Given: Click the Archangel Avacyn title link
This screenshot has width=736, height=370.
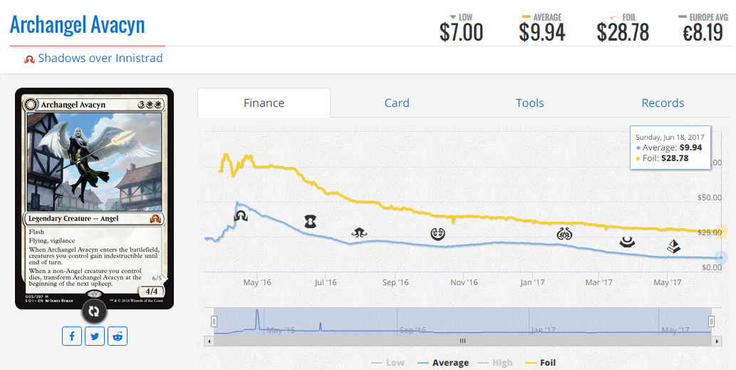Looking at the screenshot, I should (x=78, y=25).
